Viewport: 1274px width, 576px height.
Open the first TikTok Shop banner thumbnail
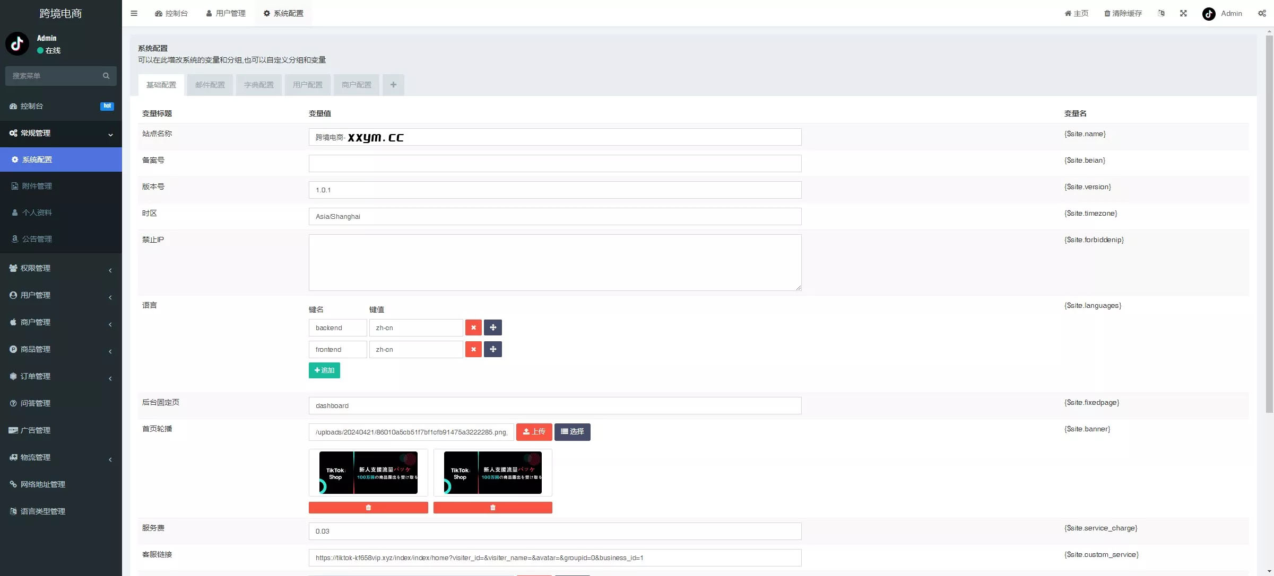coord(368,473)
